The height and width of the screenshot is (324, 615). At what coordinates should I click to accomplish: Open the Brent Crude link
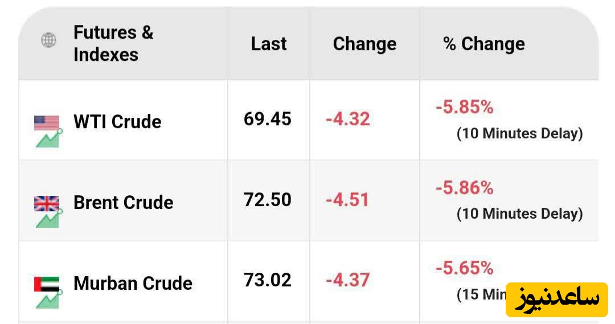(124, 202)
